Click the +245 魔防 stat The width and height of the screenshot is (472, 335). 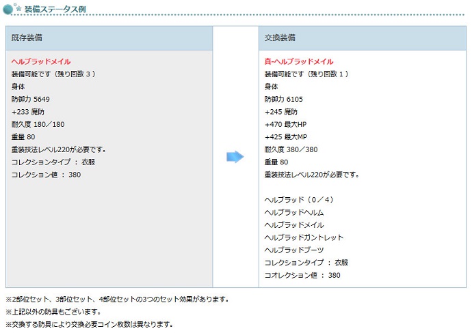281,112
